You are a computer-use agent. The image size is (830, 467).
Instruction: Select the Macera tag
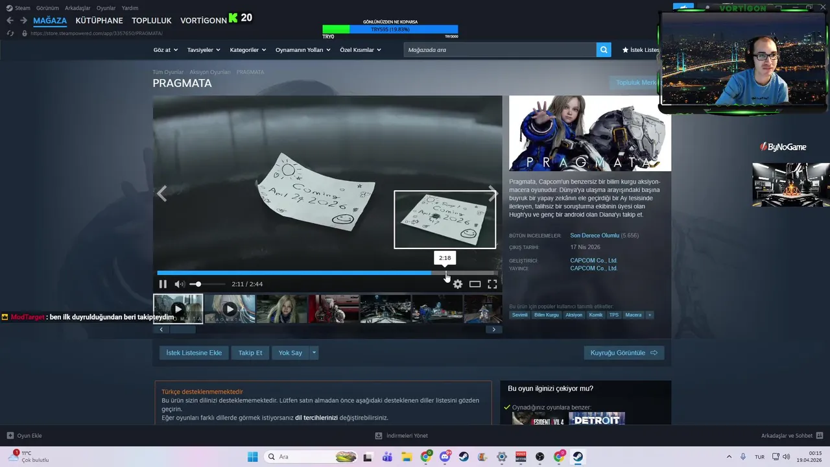point(634,315)
